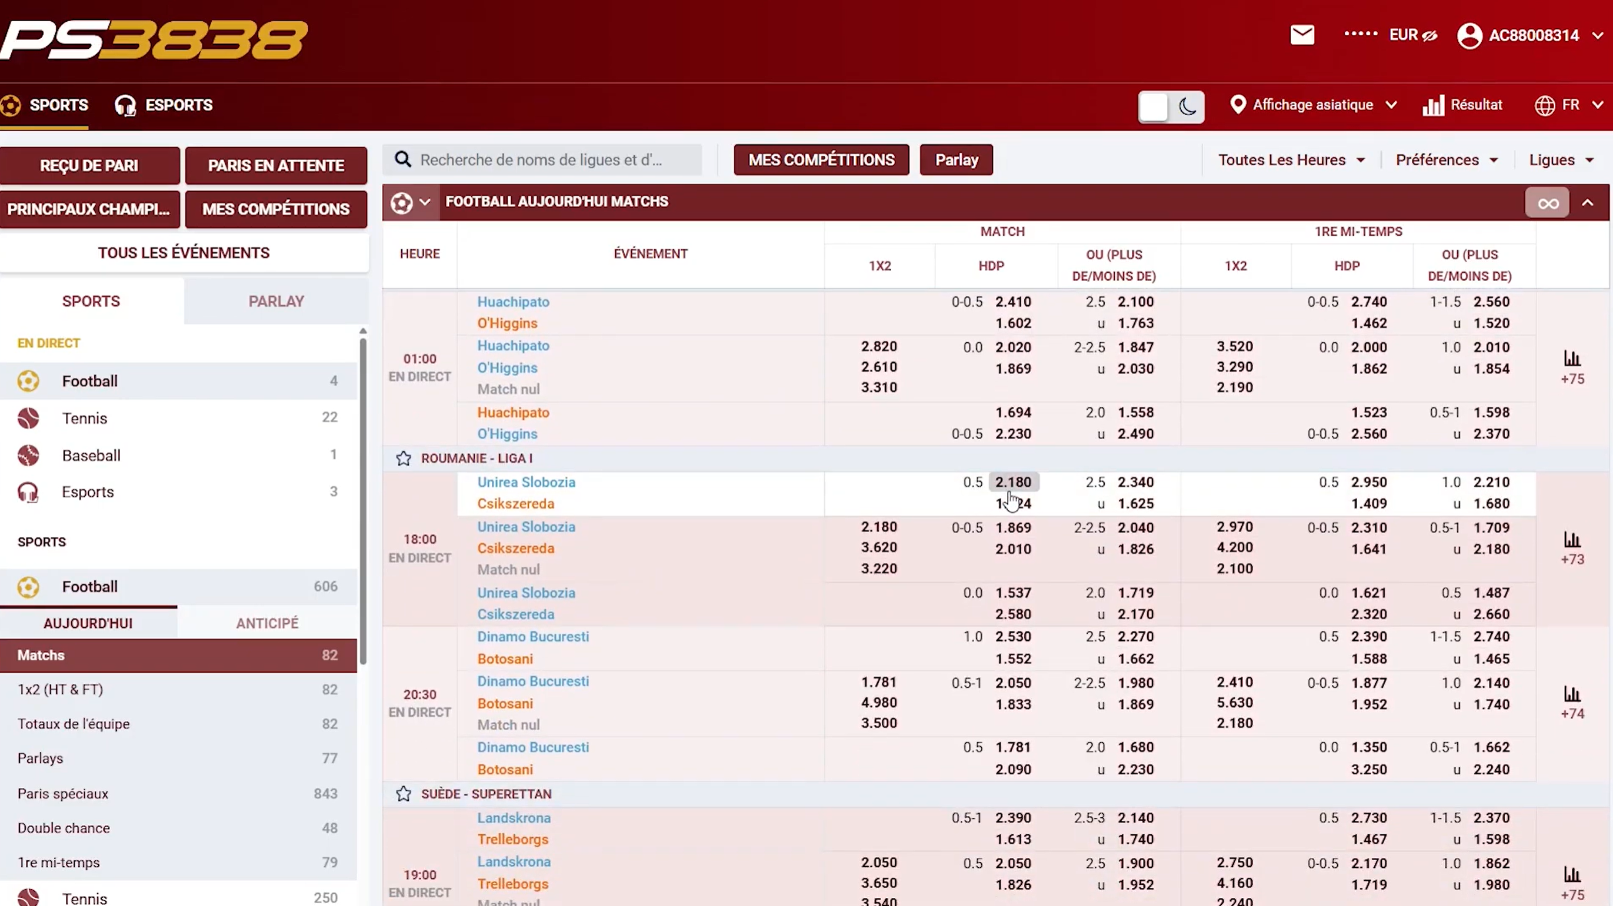Image resolution: width=1613 pixels, height=906 pixels.
Task: Click the account profile avatar icon
Action: click(1469, 36)
